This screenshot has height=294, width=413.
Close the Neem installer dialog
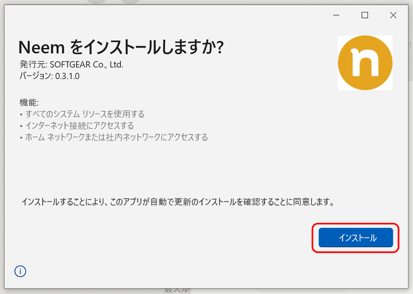coord(393,16)
